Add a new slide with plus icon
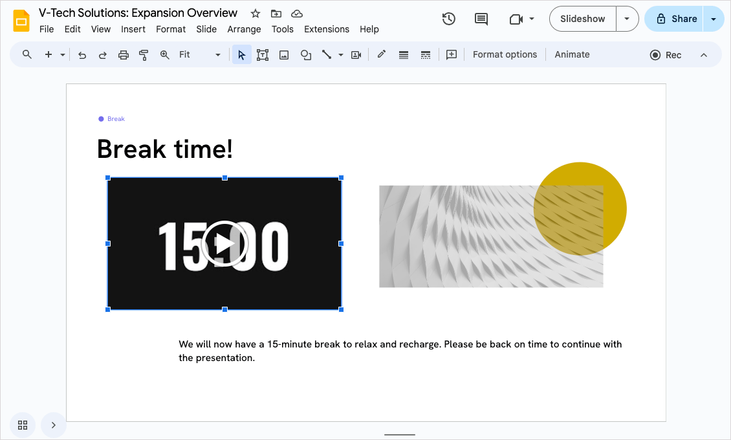Screen dimensions: 731x440 pyautogui.click(x=48, y=54)
